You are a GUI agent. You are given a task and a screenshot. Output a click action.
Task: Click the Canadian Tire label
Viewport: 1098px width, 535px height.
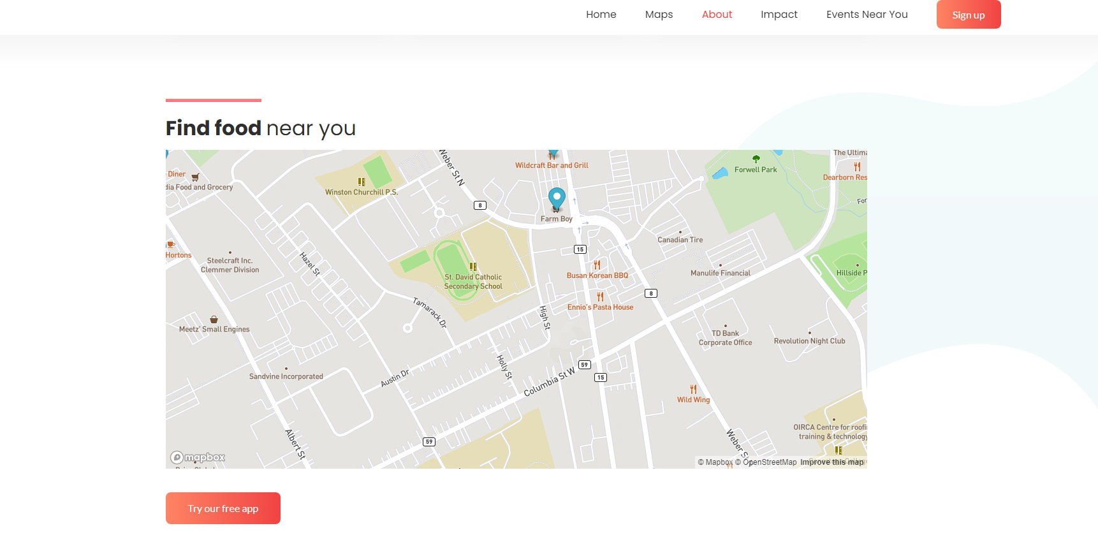click(x=680, y=240)
